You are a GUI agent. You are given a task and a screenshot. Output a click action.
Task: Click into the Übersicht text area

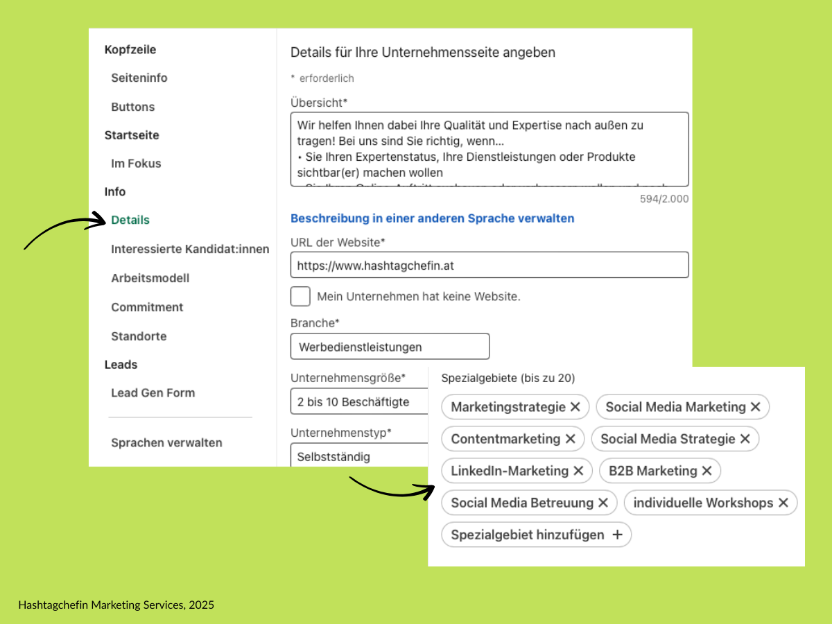coord(489,149)
